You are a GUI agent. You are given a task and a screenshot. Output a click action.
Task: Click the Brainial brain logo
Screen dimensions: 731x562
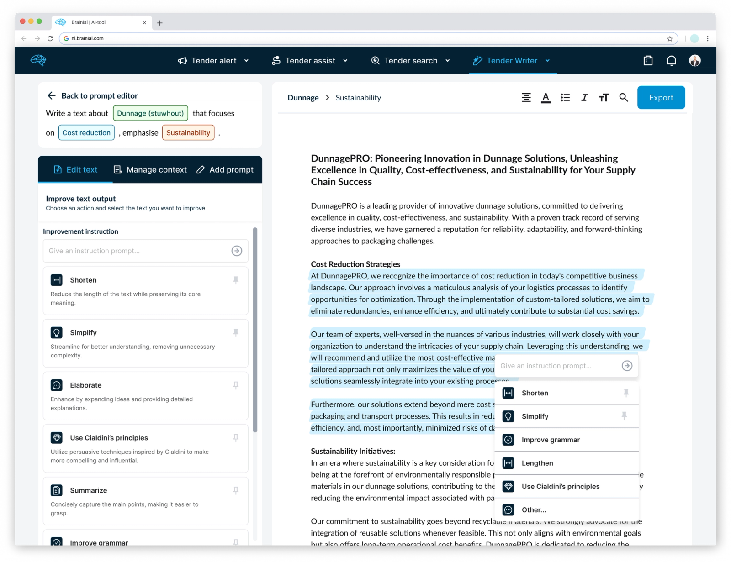(x=38, y=60)
